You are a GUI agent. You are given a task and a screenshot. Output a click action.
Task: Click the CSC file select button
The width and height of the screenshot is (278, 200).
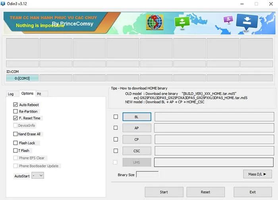pos(137,151)
